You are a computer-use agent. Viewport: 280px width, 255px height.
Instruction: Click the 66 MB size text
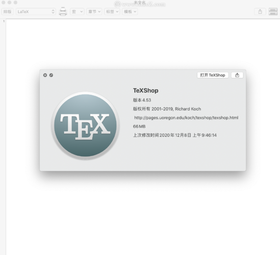point(139,126)
